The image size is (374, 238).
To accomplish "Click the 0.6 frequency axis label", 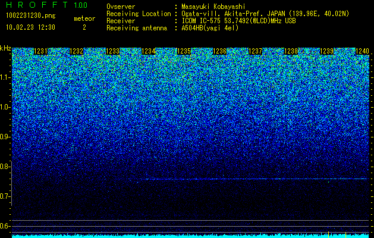I will coord(5,226).
